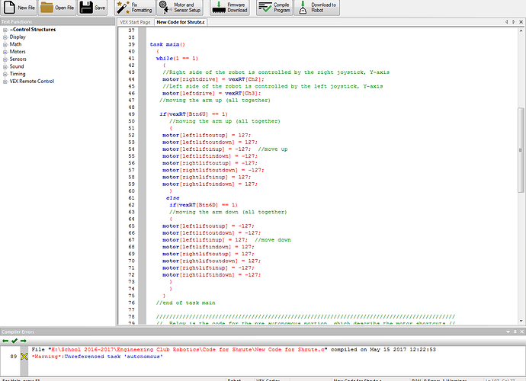Pin the Compiler Errors panel
This screenshot has height=381, width=526.
click(x=515, y=331)
